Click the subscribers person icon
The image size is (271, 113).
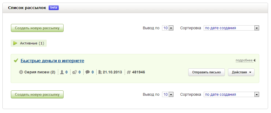point(62,72)
